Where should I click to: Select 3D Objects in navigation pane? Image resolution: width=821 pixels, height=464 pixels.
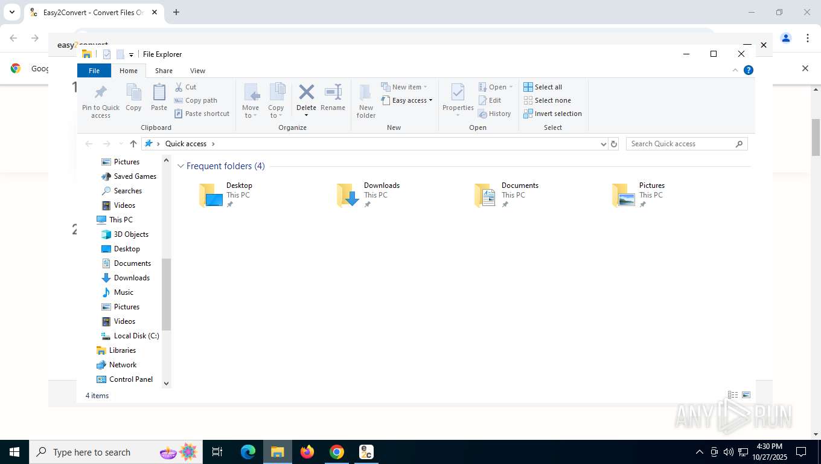[124, 234]
